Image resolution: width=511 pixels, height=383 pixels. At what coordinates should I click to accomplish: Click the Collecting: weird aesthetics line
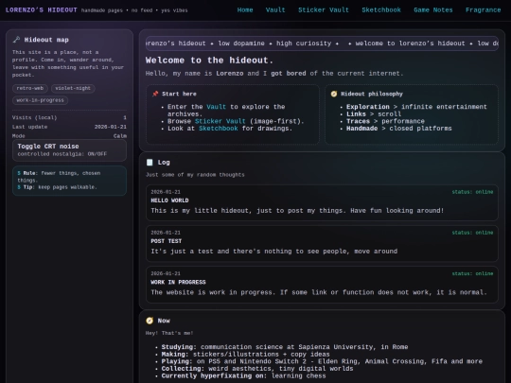point(257,369)
